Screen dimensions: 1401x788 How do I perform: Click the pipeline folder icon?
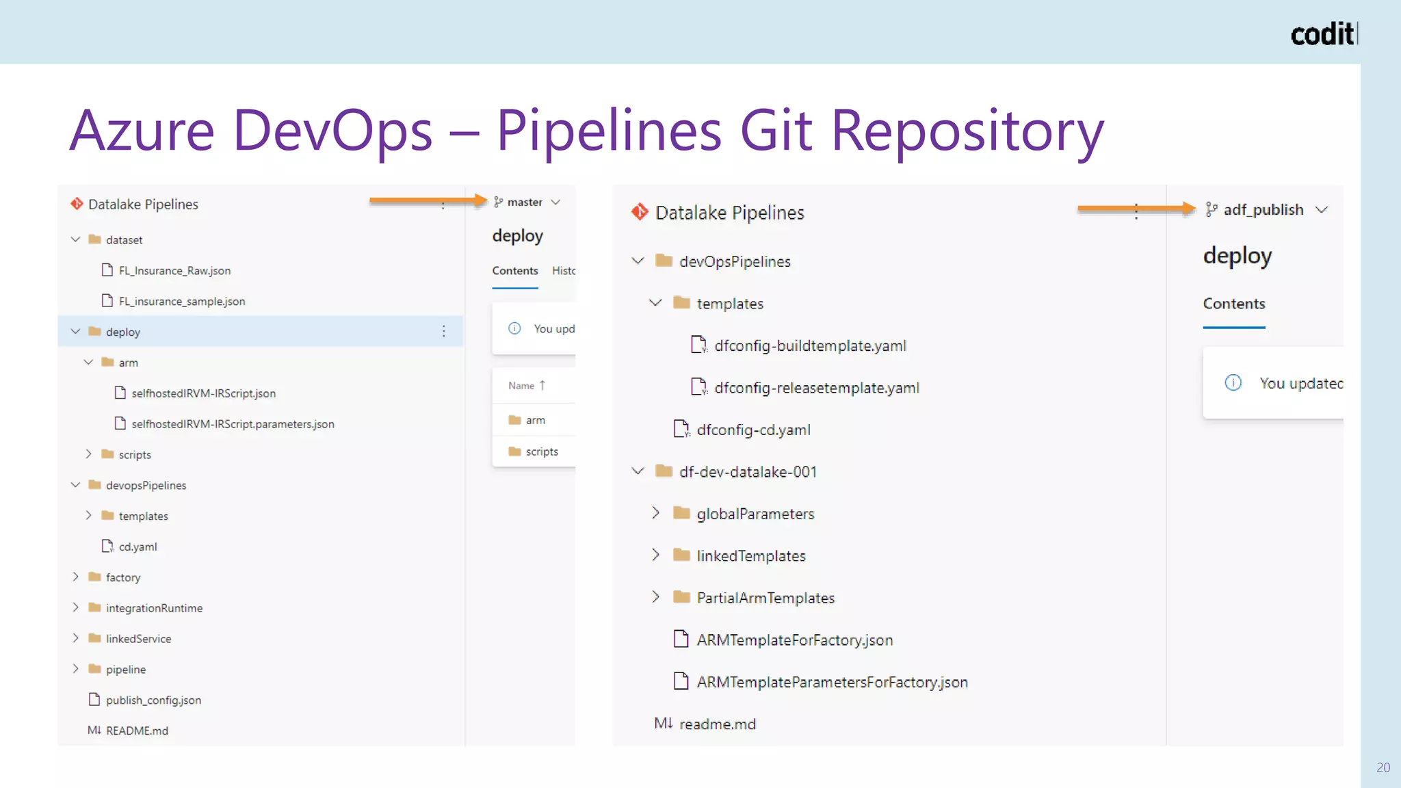(x=95, y=668)
